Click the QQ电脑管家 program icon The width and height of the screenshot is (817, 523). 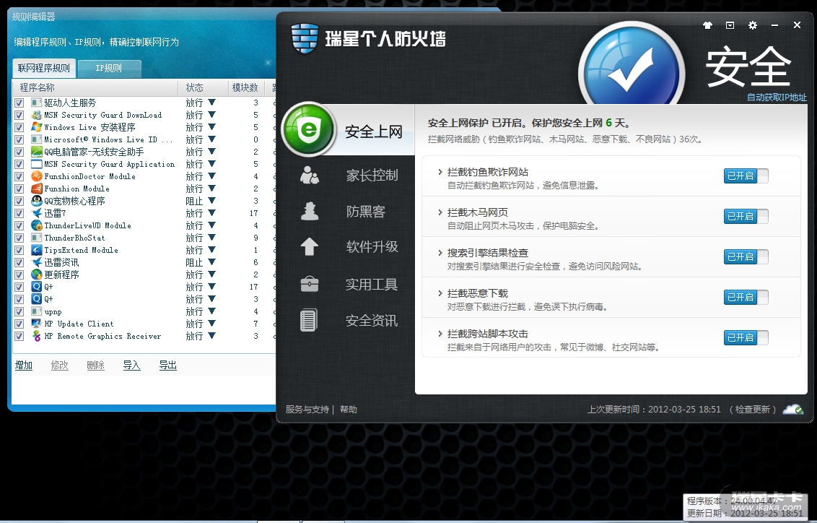click(x=36, y=151)
